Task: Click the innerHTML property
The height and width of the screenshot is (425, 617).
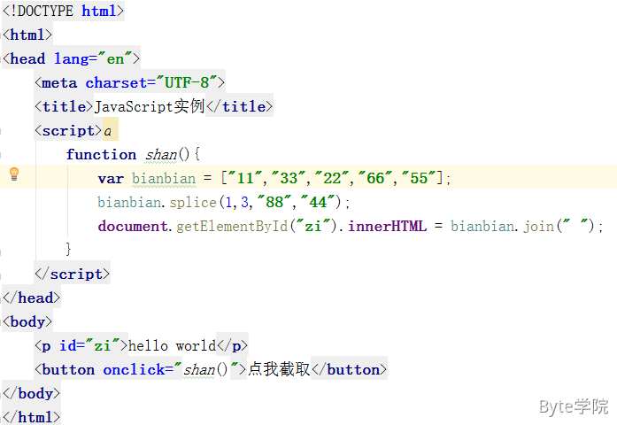Action: [x=387, y=227]
